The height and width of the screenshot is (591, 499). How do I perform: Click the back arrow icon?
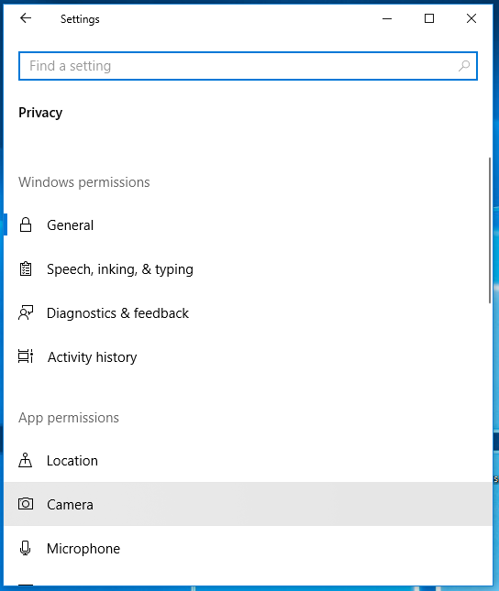(x=26, y=18)
